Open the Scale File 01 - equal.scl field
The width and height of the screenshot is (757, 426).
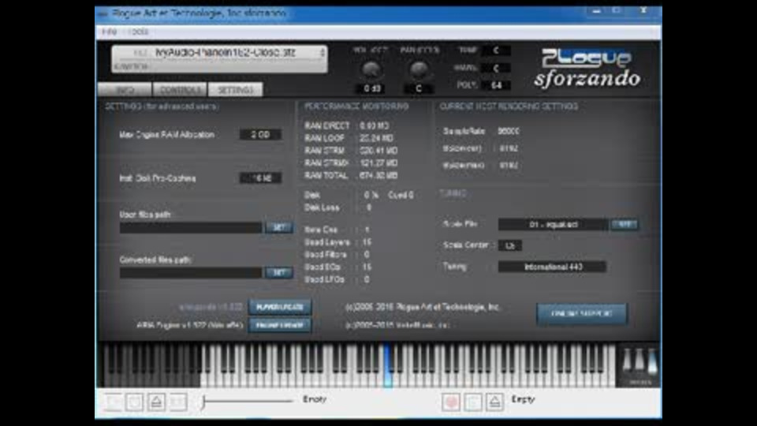pos(554,225)
